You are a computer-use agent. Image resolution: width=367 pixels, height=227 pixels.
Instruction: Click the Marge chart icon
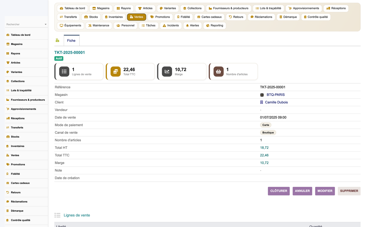click(x=167, y=72)
